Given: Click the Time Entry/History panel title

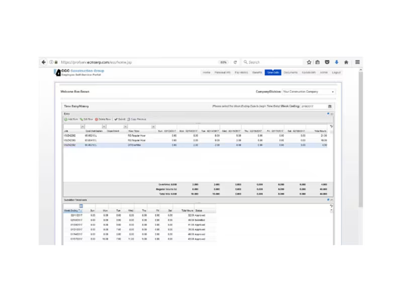Looking at the screenshot, I should pyautogui.click(x=76, y=106).
